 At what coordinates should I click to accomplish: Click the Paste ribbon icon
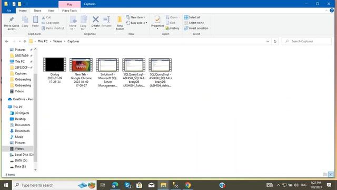click(x=35, y=20)
